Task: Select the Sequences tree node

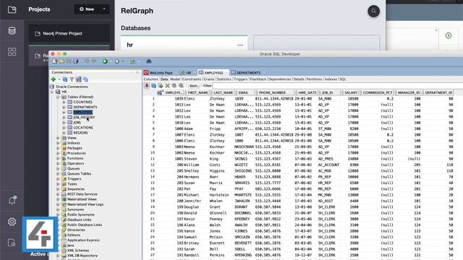Action: click(x=76, y=189)
